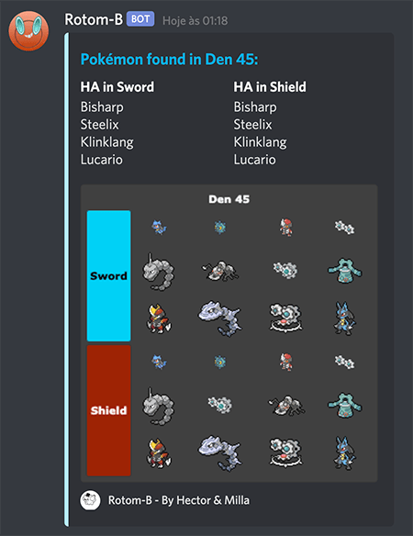Open the Pokémon found in Den 45 title
This screenshot has width=413, height=536.
[x=169, y=59]
